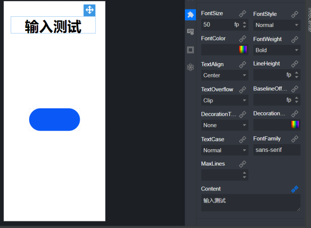Click the blue move handle above the text element
Viewport: 311px width, 228px height.
point(90,10)
